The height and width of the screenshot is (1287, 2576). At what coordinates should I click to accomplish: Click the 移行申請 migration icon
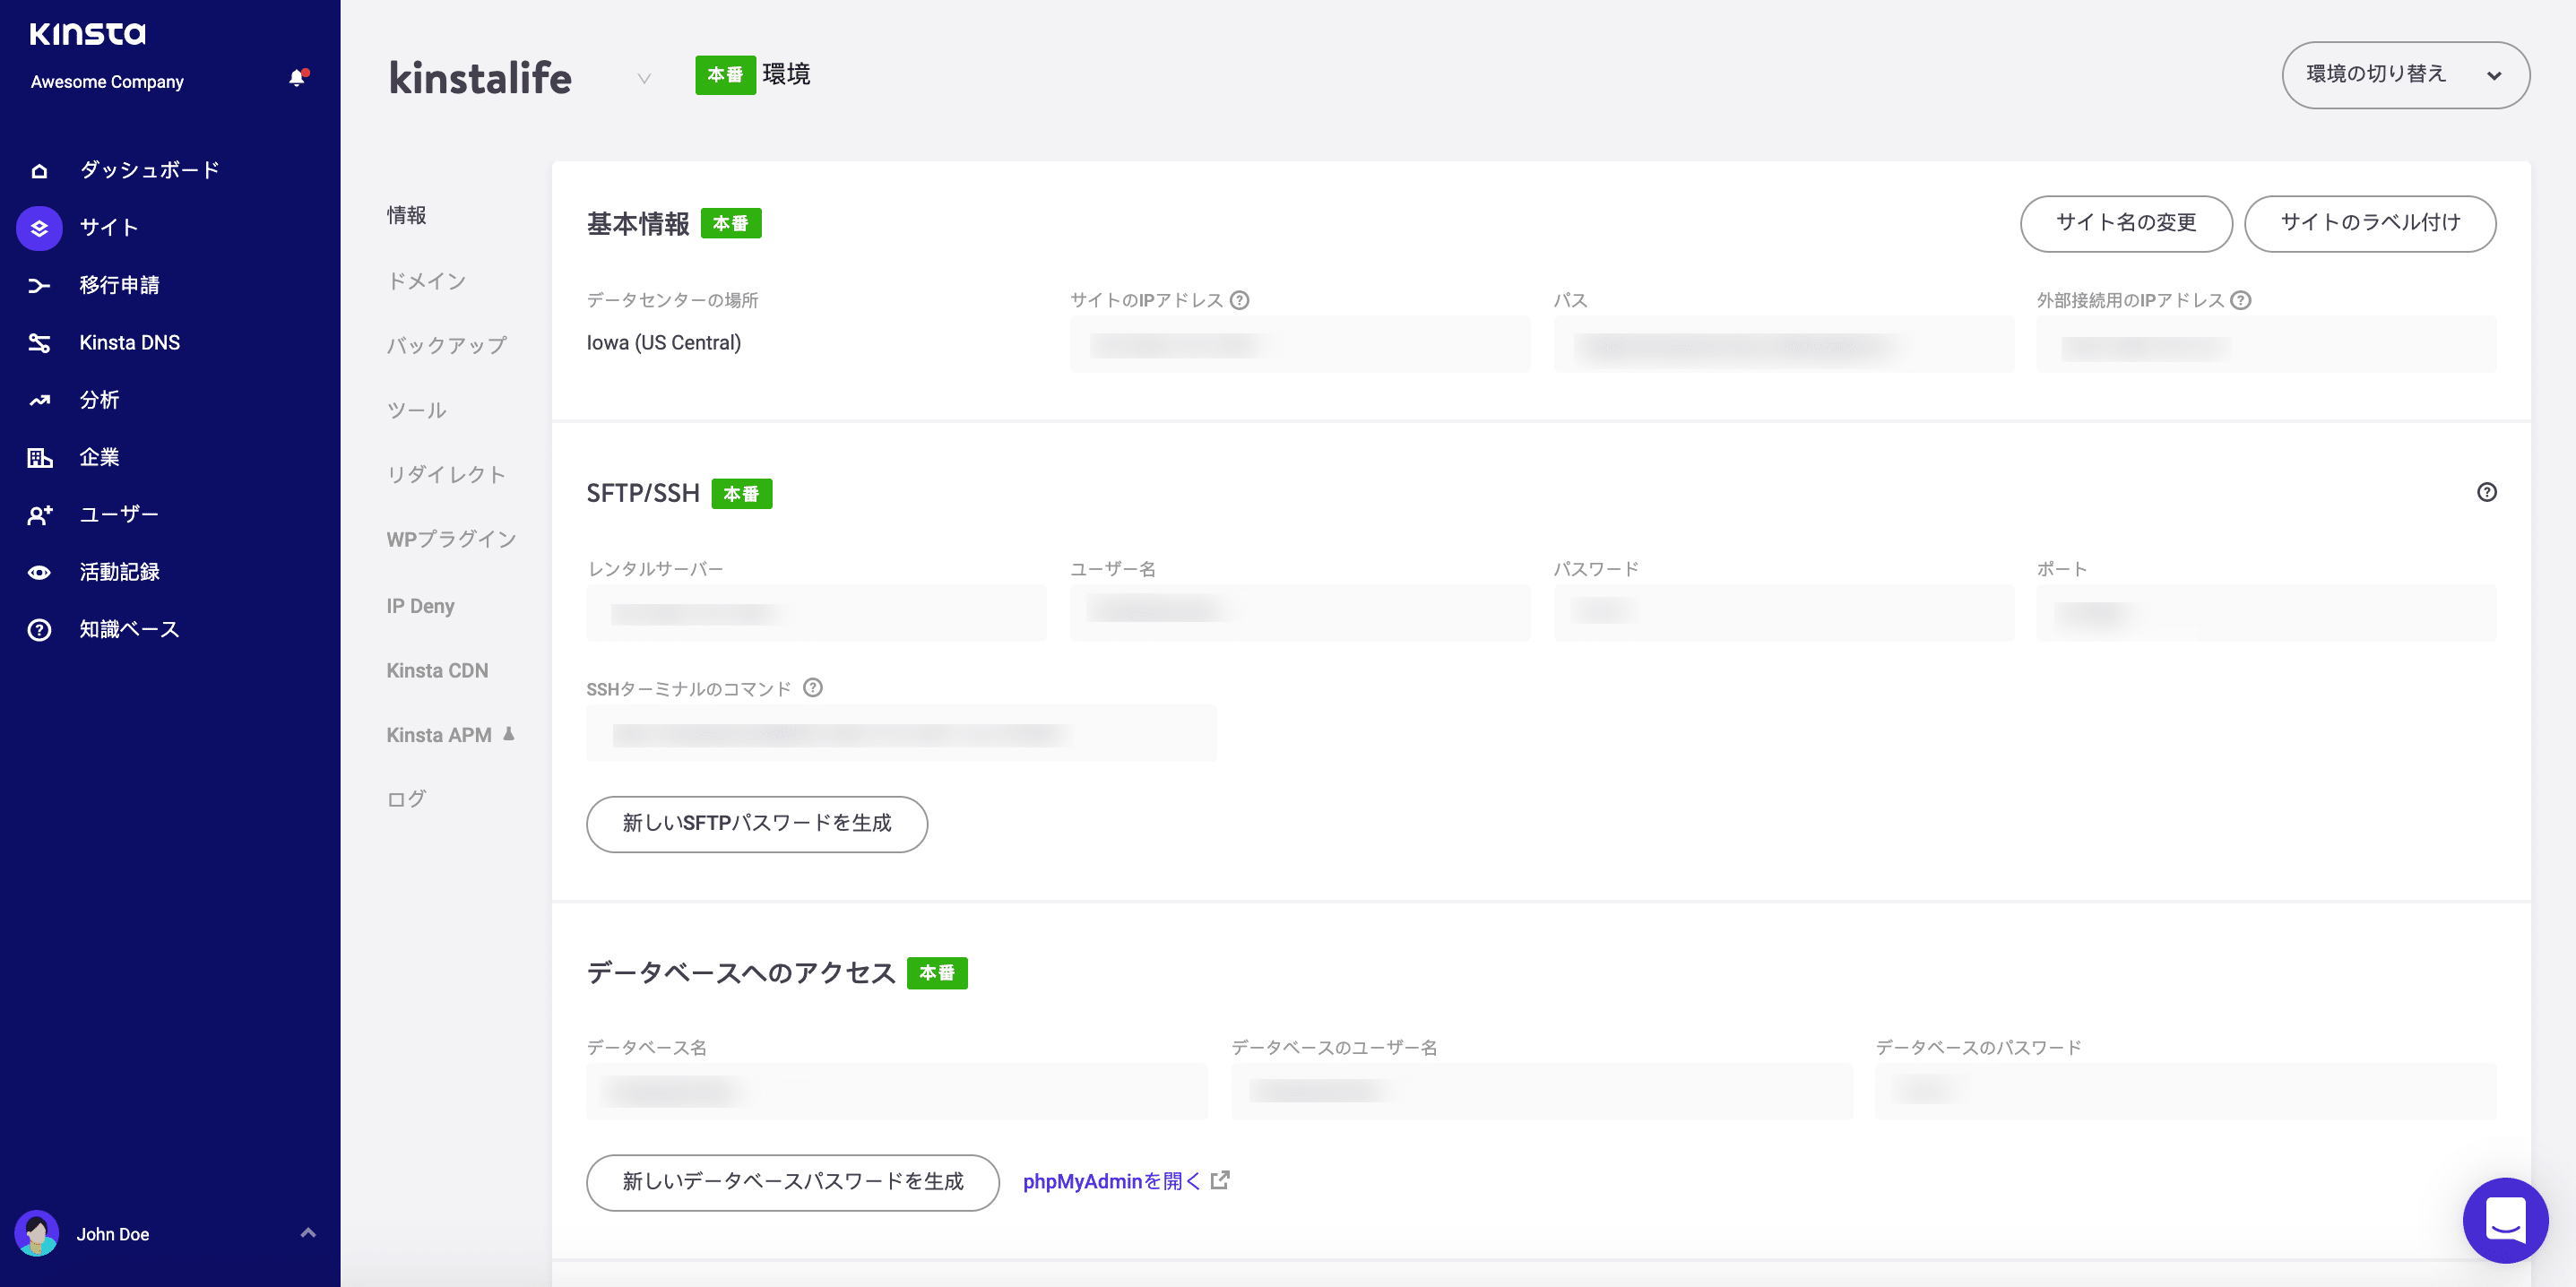[x=39, y=285]
